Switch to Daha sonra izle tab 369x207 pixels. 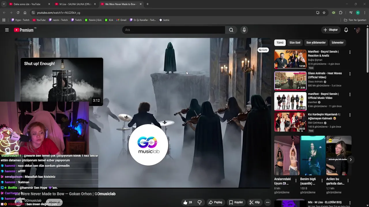[27, 4]
